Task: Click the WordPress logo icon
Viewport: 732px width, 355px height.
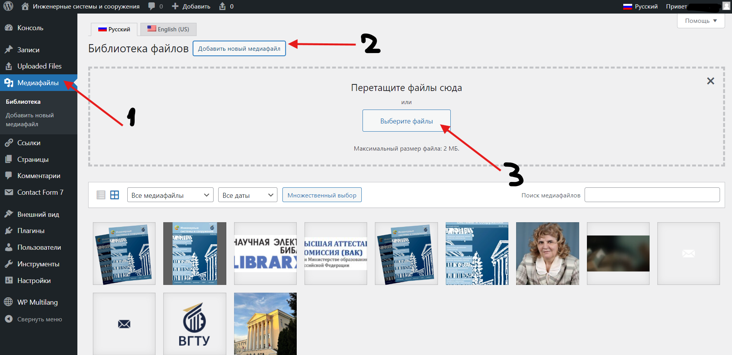Action: pos(8,6)
